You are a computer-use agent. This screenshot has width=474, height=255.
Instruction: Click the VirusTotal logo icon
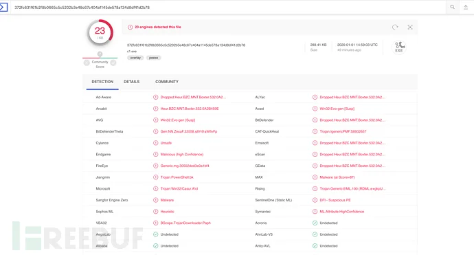3,7
